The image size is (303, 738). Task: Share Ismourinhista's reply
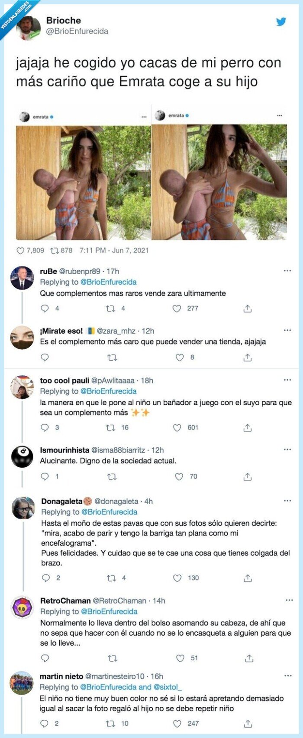click(x=248, y=476)
